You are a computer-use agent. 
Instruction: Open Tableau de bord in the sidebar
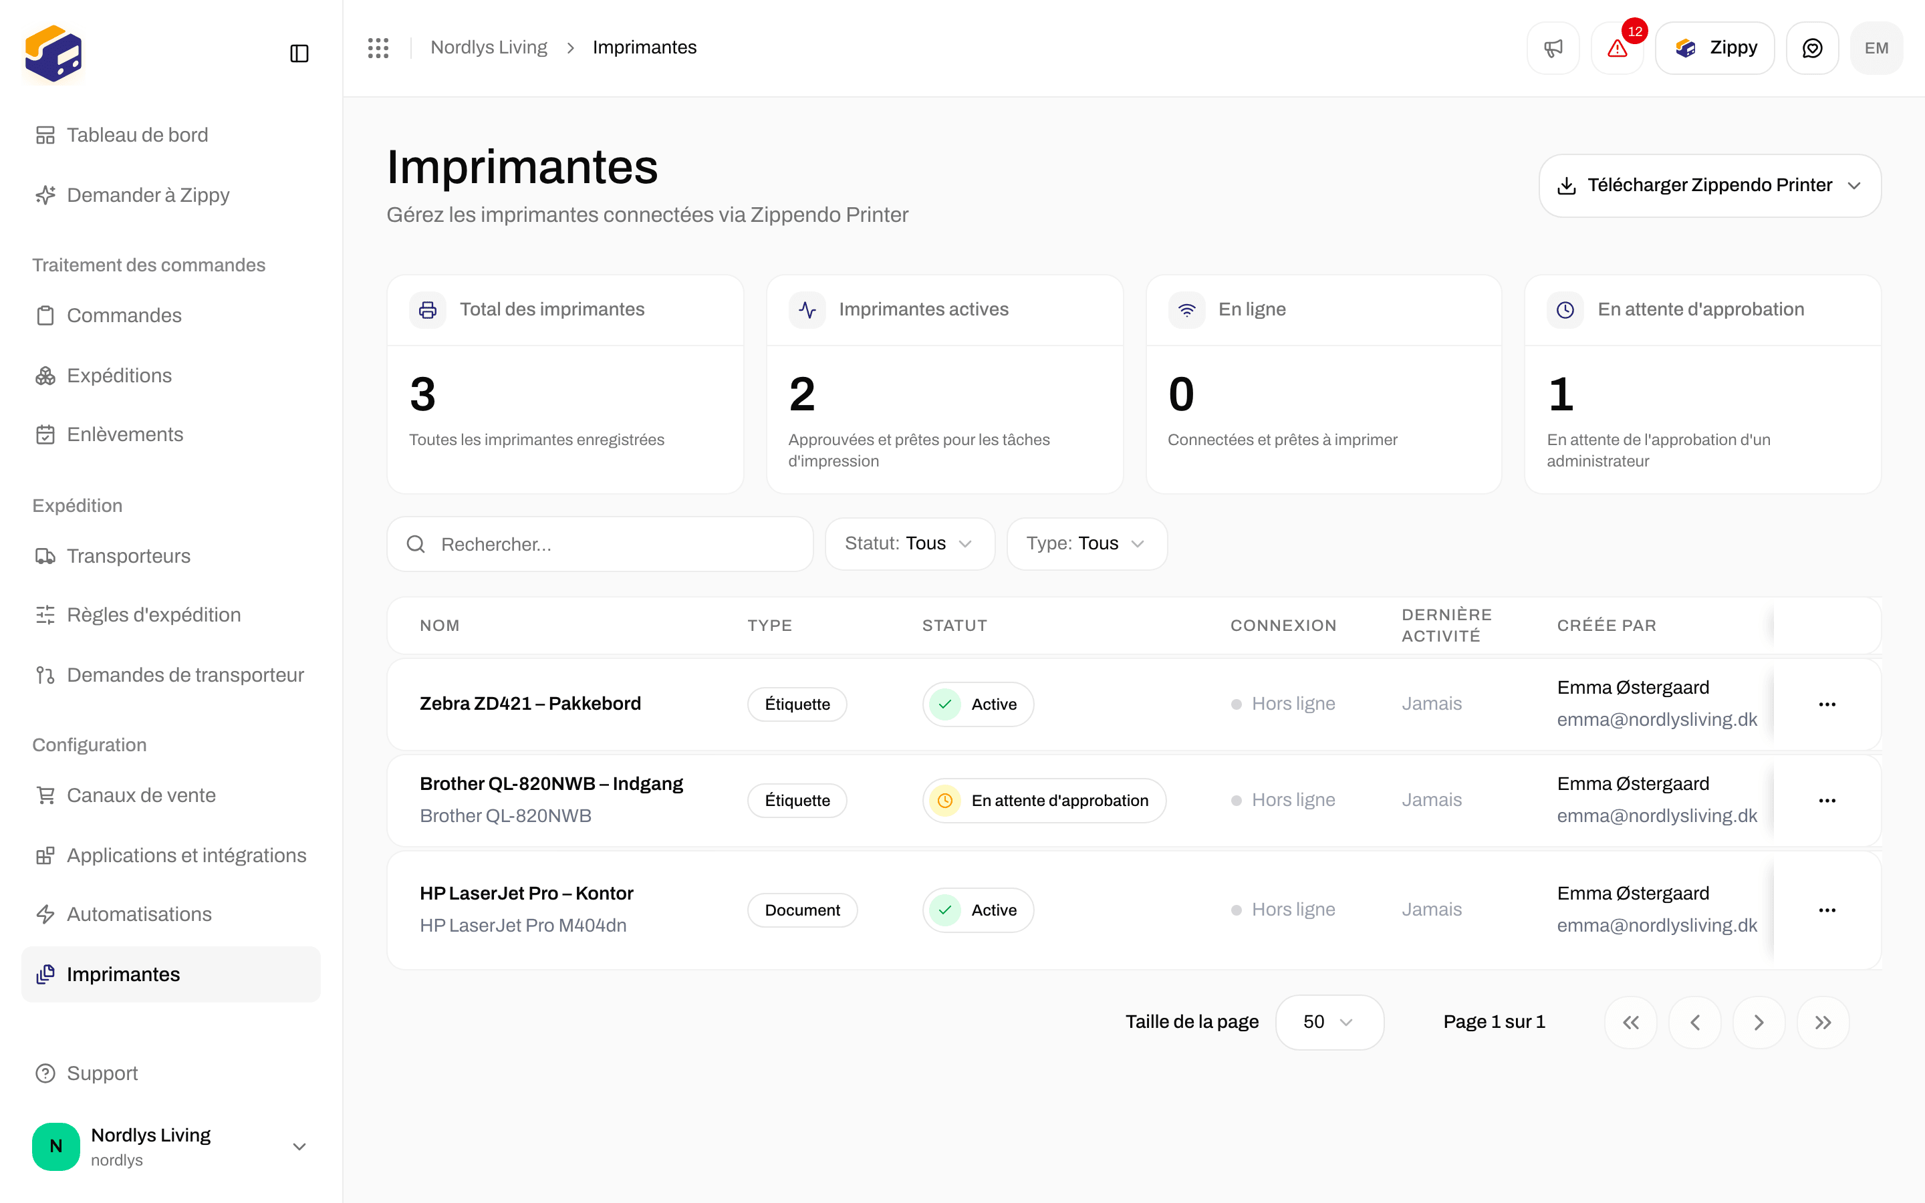(x=171, y=135)
